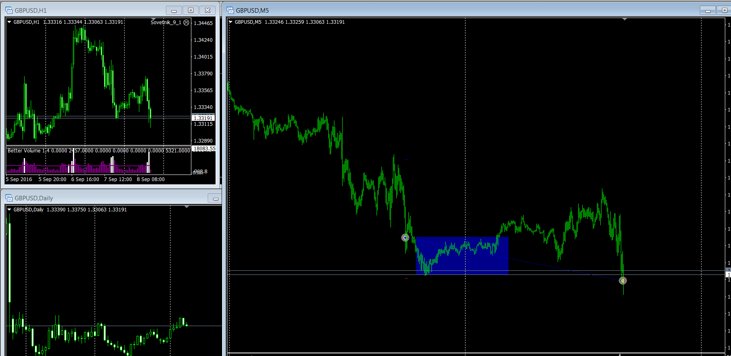Click the 1.32890 price axis label
The image size is (731, 356).
tap(203, 141)
